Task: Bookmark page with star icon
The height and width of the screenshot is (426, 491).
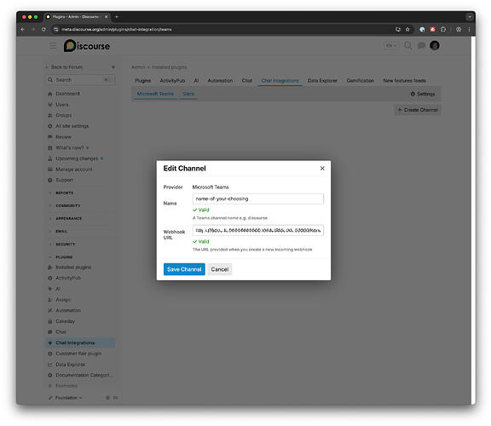Action: coord(407,30)
